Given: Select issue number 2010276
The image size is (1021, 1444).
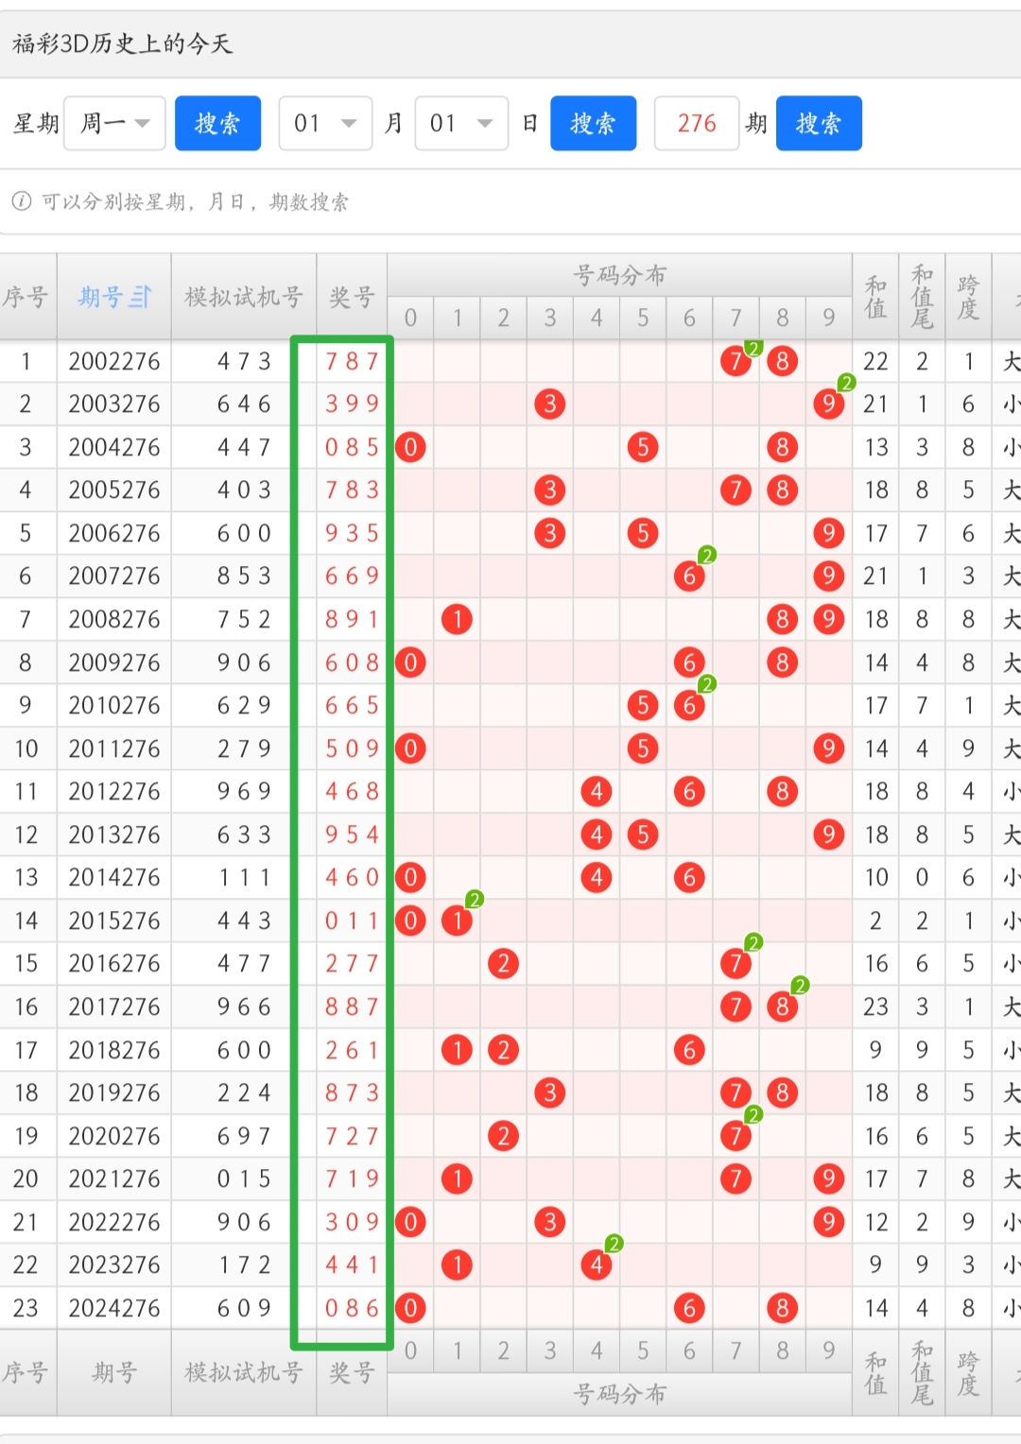Looking at the screenshot, I should pyautogui.click(x=114, y=705).
